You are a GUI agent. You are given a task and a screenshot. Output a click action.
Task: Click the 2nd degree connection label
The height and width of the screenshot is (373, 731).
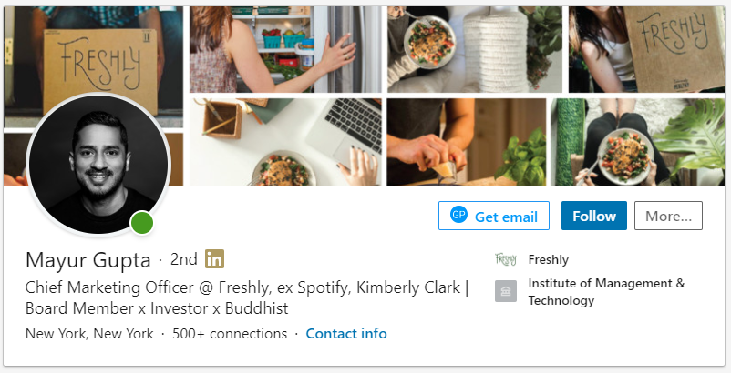pyautogui.click(x=184, y=259)
